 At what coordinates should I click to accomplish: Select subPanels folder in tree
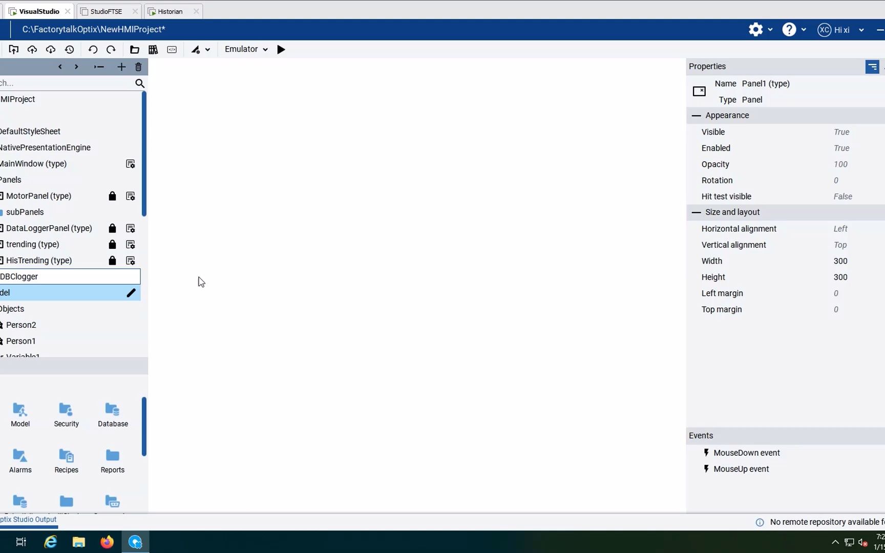[x=25, y=212]
